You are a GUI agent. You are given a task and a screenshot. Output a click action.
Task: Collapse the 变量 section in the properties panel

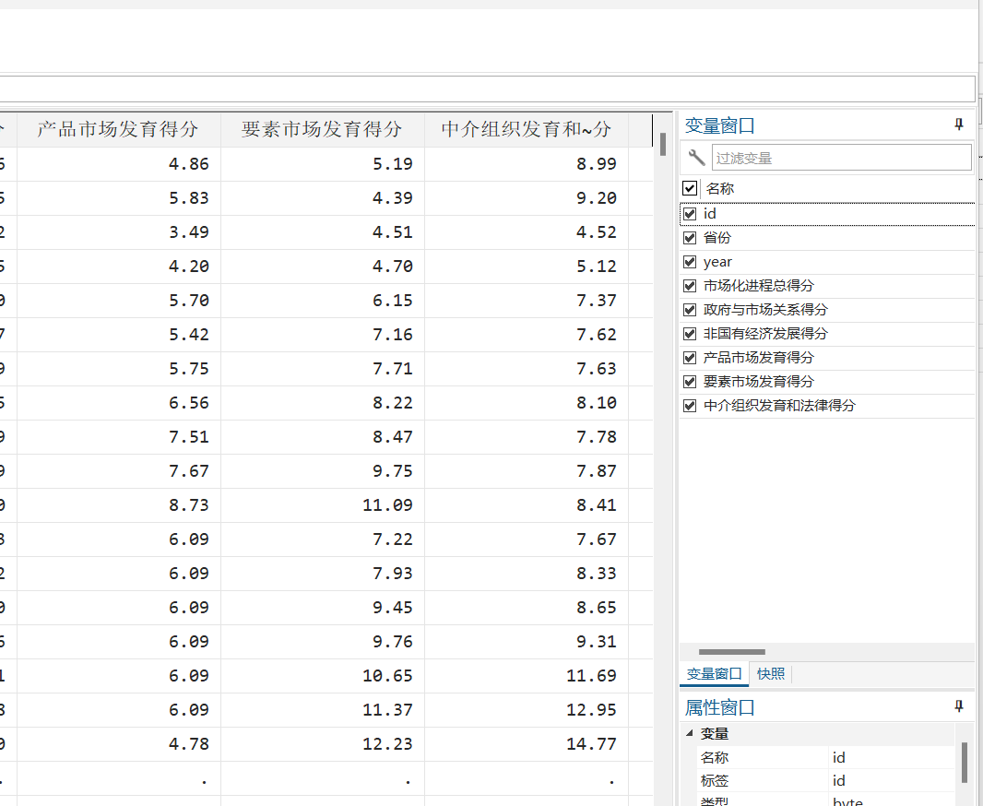tap(689, 733)
